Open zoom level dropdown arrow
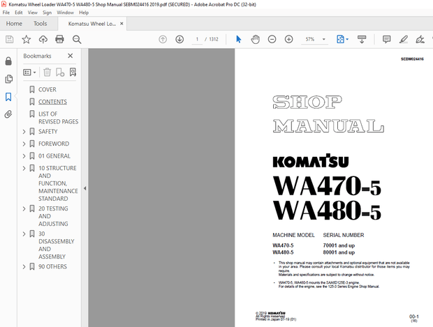This screenshot has height=327, width=433. (323, 40)
